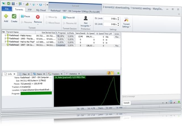182x126 pixels.
Task: Sort by the DL Speed column header
Action: point(90,33)
